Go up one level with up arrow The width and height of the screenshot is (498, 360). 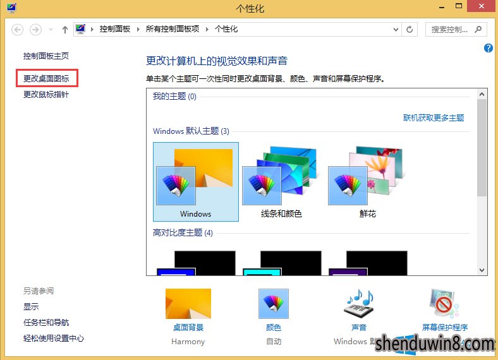65,30
